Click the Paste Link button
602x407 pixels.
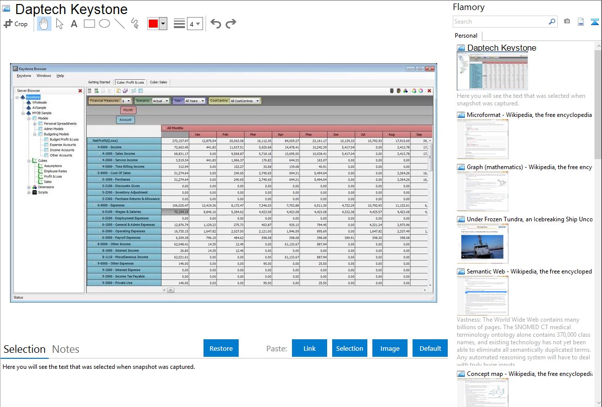click(310, 348)
